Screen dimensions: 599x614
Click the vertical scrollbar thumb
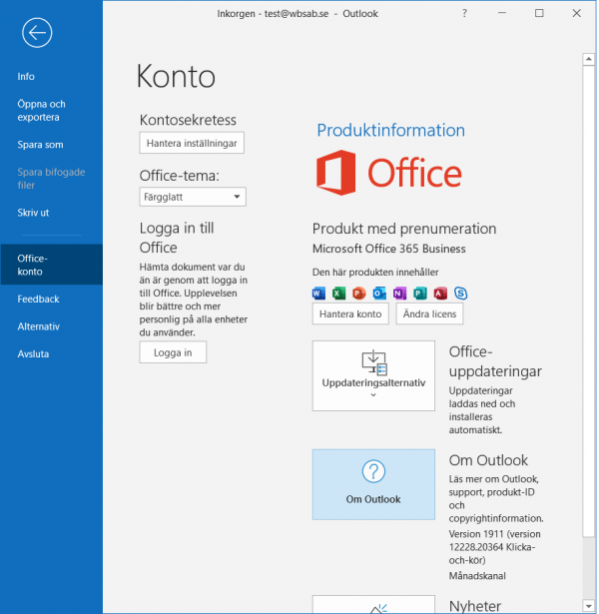tap(588, 301)
